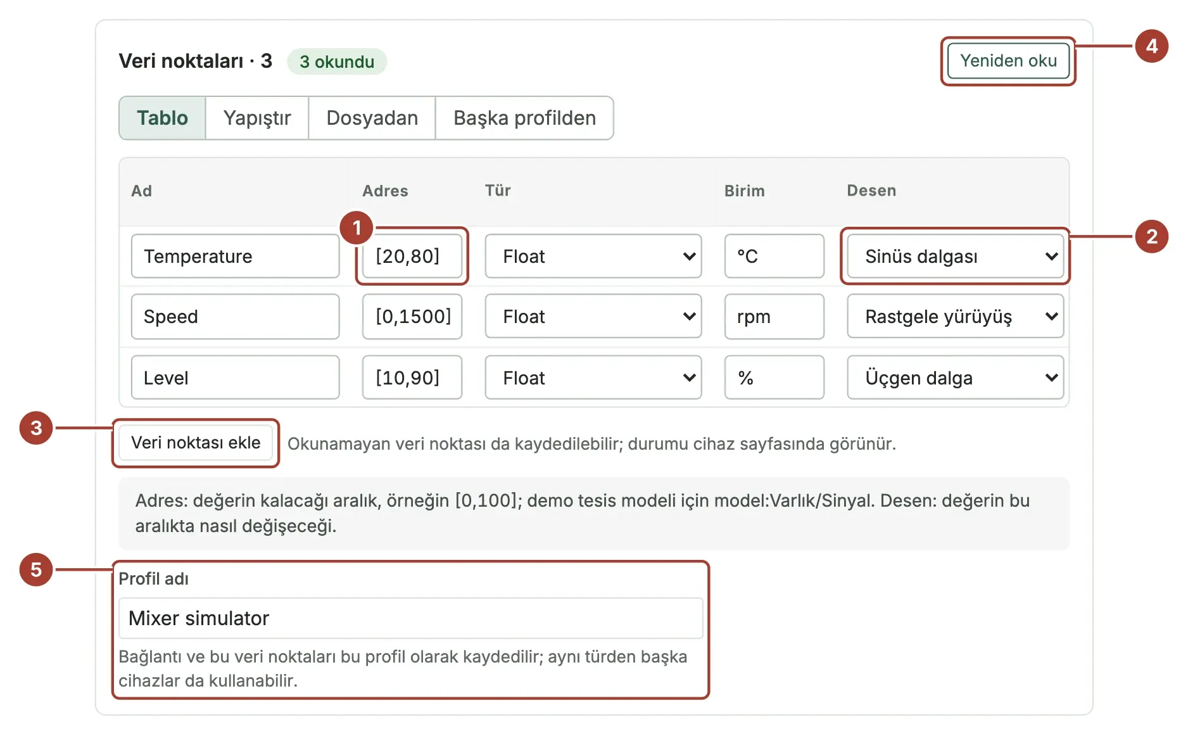
Task: Open the Üçgen dalga pattern dropdown
Action: coord(955,378)
